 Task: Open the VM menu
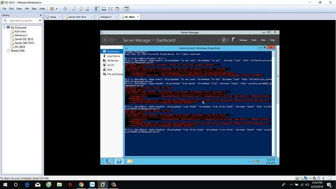[27, 9]
